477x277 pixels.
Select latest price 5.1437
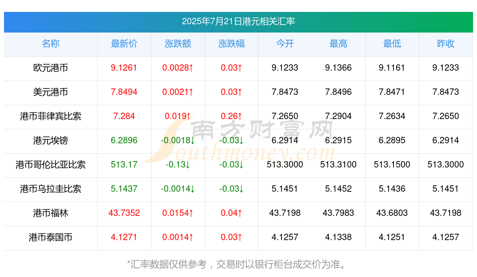tap(124, 189)
